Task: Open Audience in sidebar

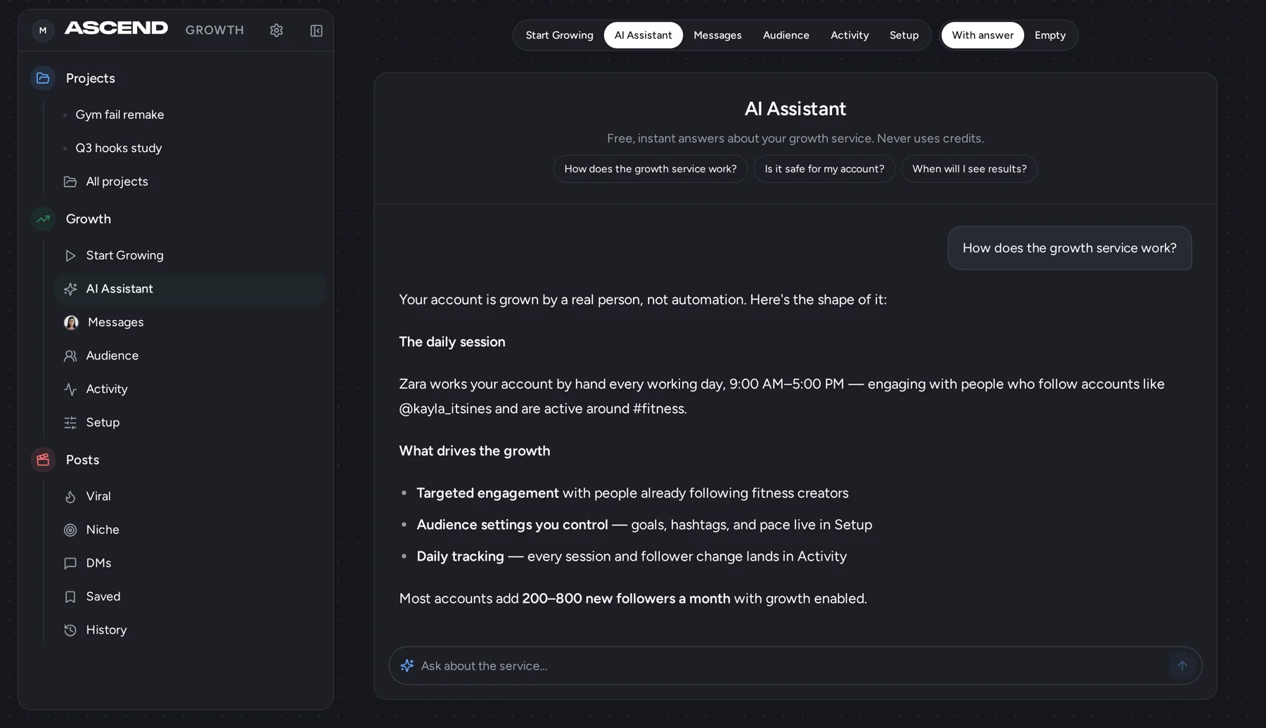Action: (191, 356)
